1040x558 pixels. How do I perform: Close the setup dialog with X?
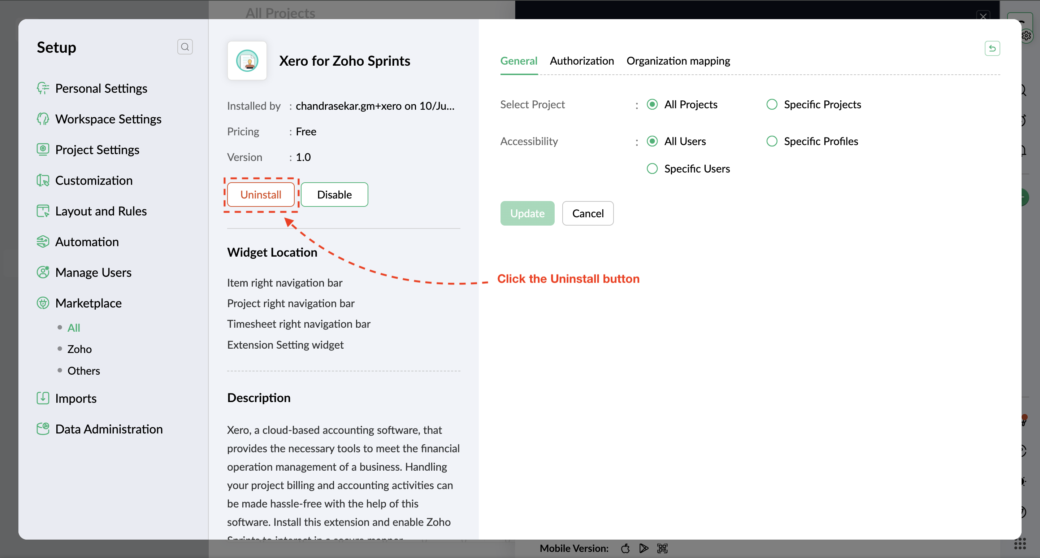pyautogui.click(x=983, y=16)
